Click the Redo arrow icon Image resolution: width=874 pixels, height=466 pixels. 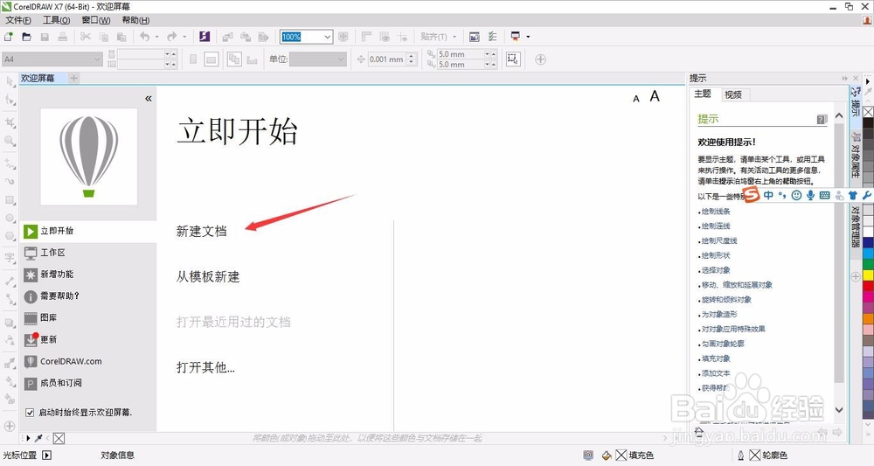pos(171,37)
